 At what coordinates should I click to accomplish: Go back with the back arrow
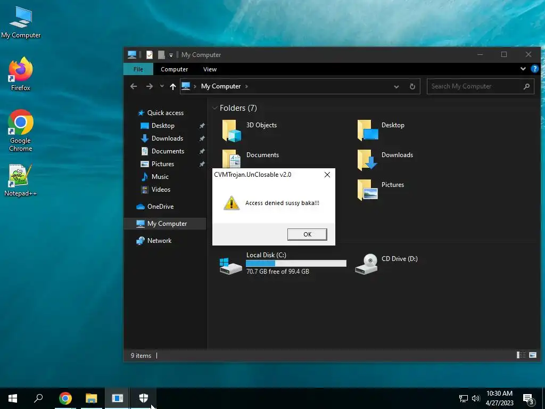point(134,86)
